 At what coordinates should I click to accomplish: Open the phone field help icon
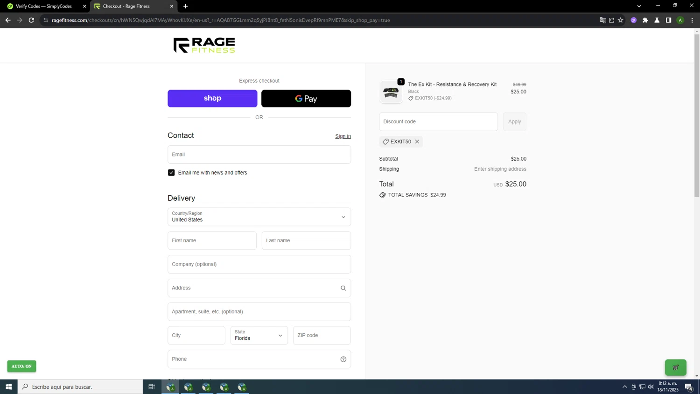(x=343, y=359)
